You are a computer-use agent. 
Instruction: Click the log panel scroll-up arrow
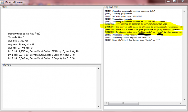coord(184,11)
